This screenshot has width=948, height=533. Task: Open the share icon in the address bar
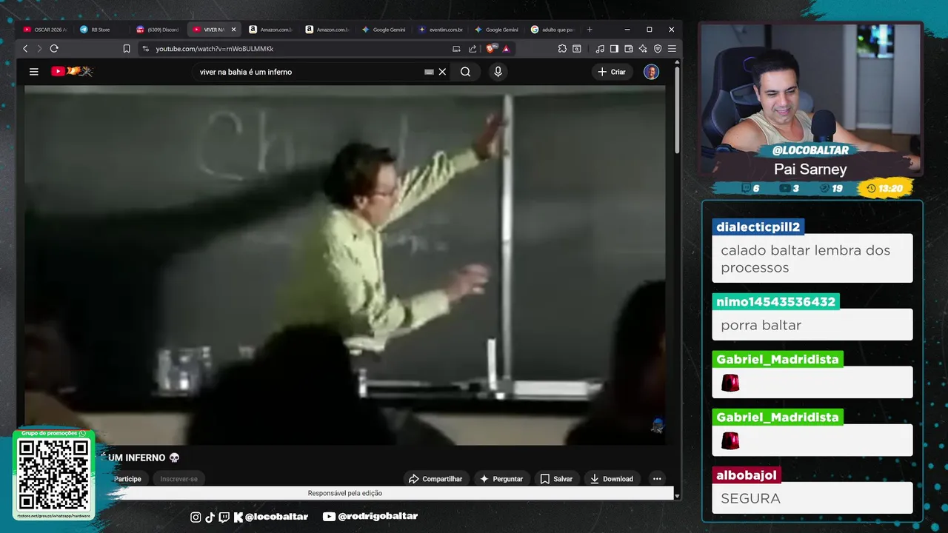(473, 49)
